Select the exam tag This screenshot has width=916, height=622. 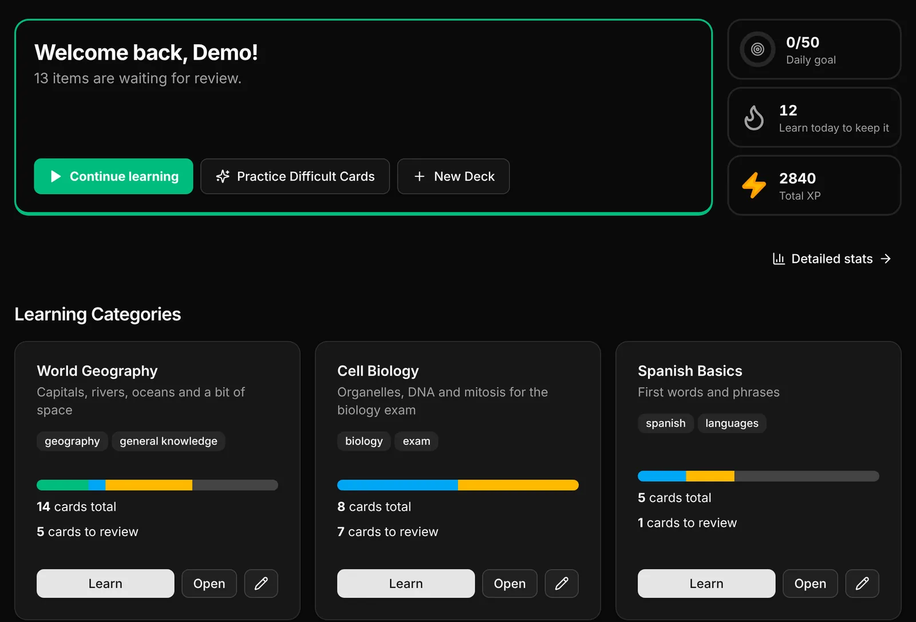coord(416,441)
